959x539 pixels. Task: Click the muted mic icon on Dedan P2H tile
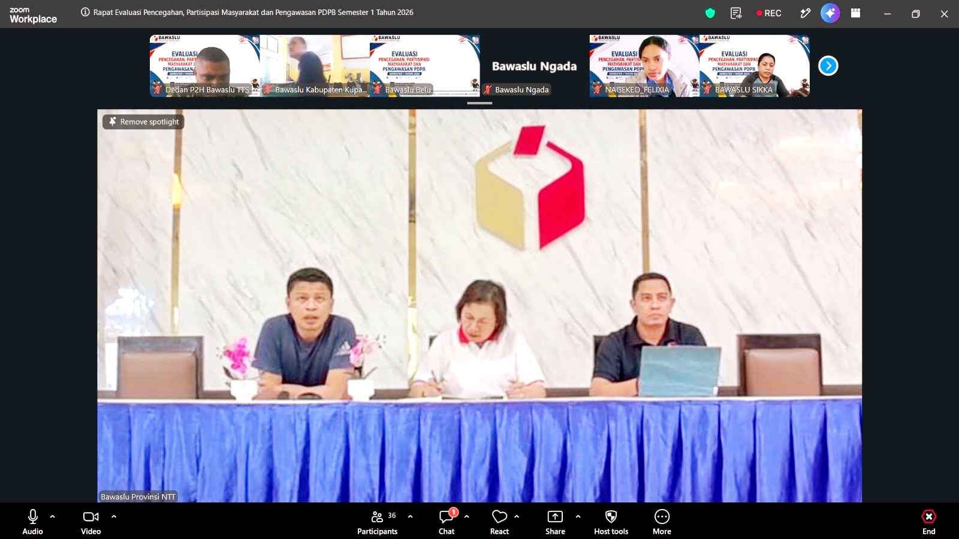coord(158,90)
